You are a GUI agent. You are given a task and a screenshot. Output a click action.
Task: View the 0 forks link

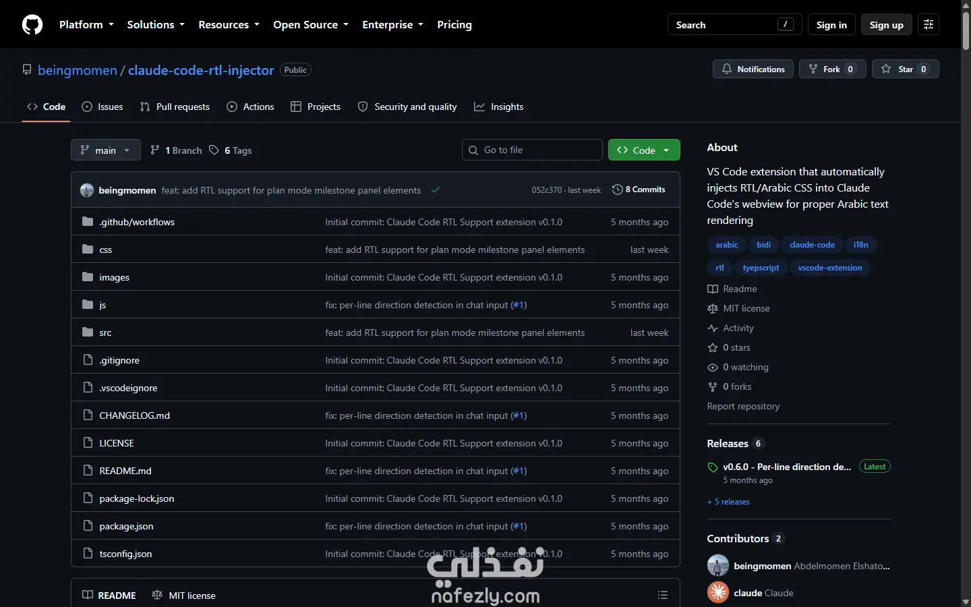(730, 386)
